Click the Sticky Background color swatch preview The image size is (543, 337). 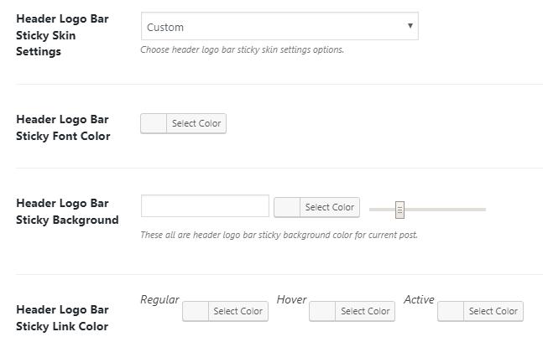(287, 207)
